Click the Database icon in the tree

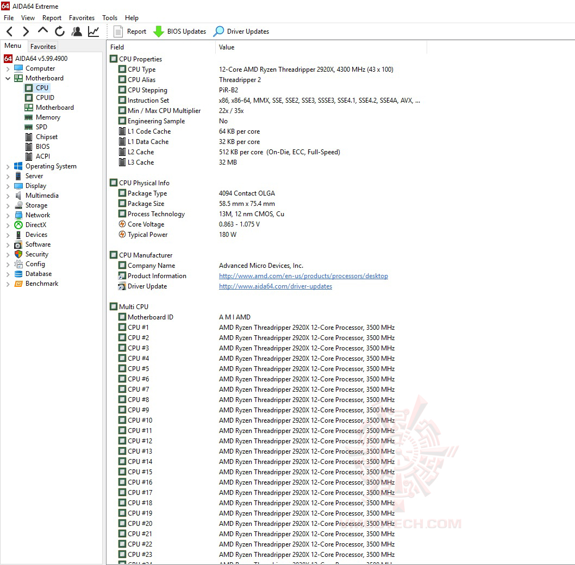[x=18, y=274]
